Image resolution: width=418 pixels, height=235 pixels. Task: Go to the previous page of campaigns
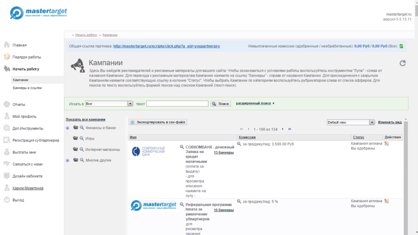point(248,129)
